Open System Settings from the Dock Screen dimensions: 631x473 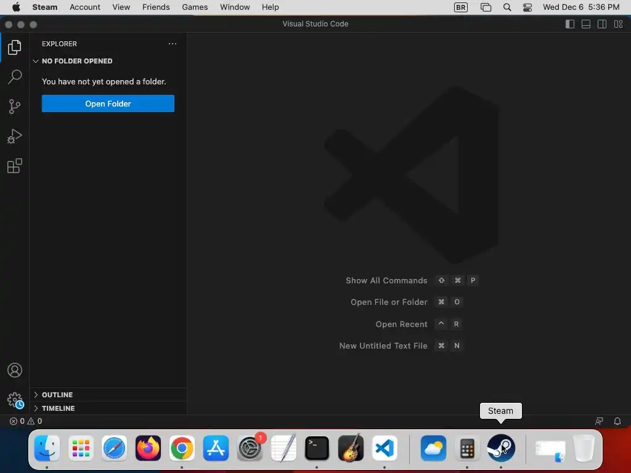point(250,448)
